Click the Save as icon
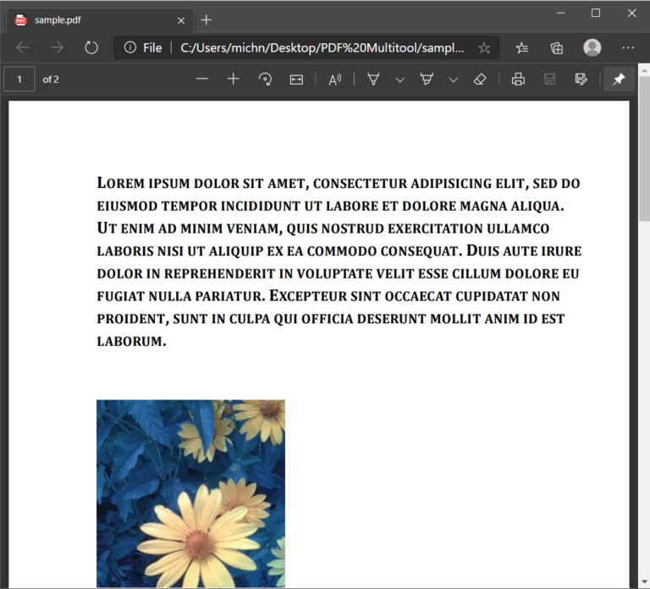650x589 pixels. pos(581,80)
